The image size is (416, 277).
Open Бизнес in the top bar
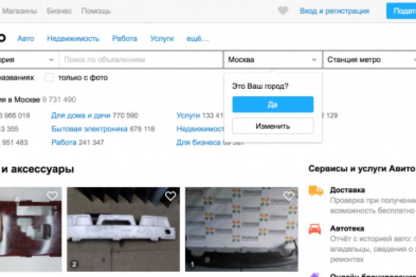coord(59,11)
